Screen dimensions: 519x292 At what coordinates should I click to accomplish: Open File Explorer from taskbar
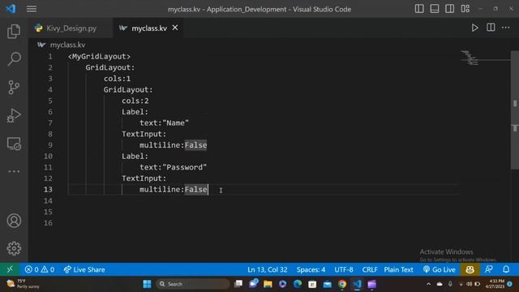(268, 284)
